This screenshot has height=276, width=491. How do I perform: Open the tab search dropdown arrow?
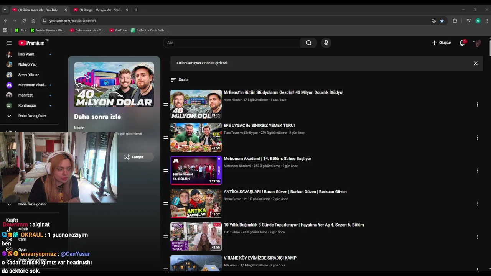pyautogui.click(x=5, y=10)
